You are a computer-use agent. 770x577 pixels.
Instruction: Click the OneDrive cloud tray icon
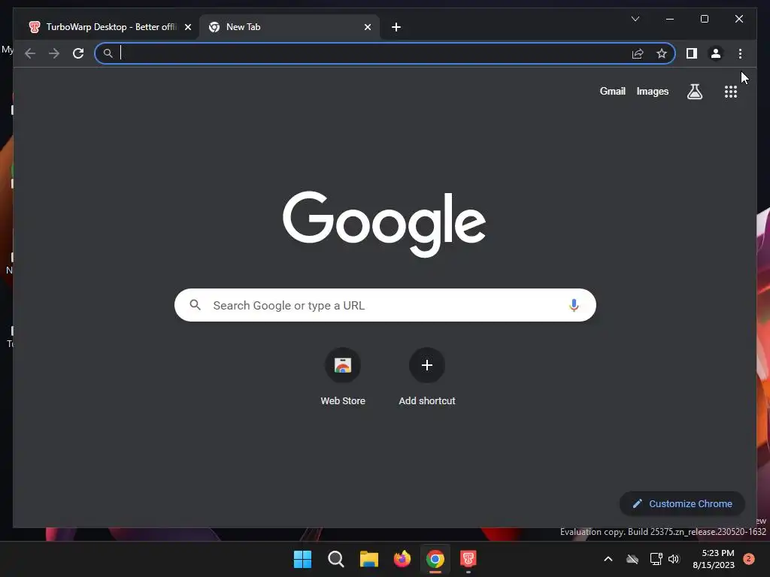click(632, 559)
